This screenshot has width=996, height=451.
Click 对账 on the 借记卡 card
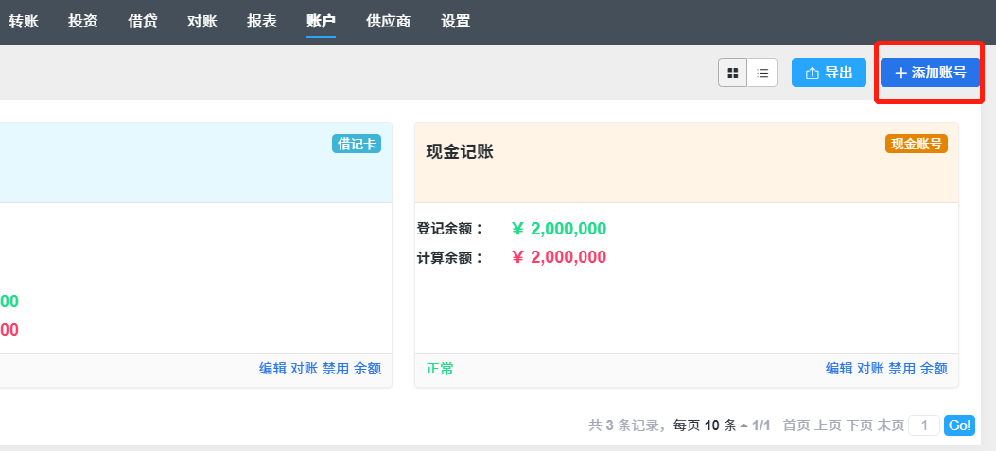304,369
